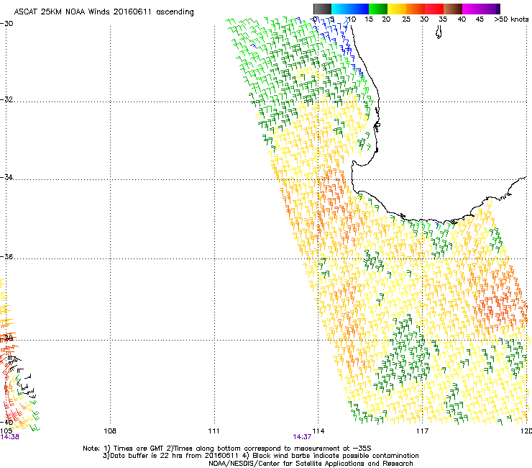
Task: Click the purple '14:37' time stamp
Action: (x=302, y=437)
